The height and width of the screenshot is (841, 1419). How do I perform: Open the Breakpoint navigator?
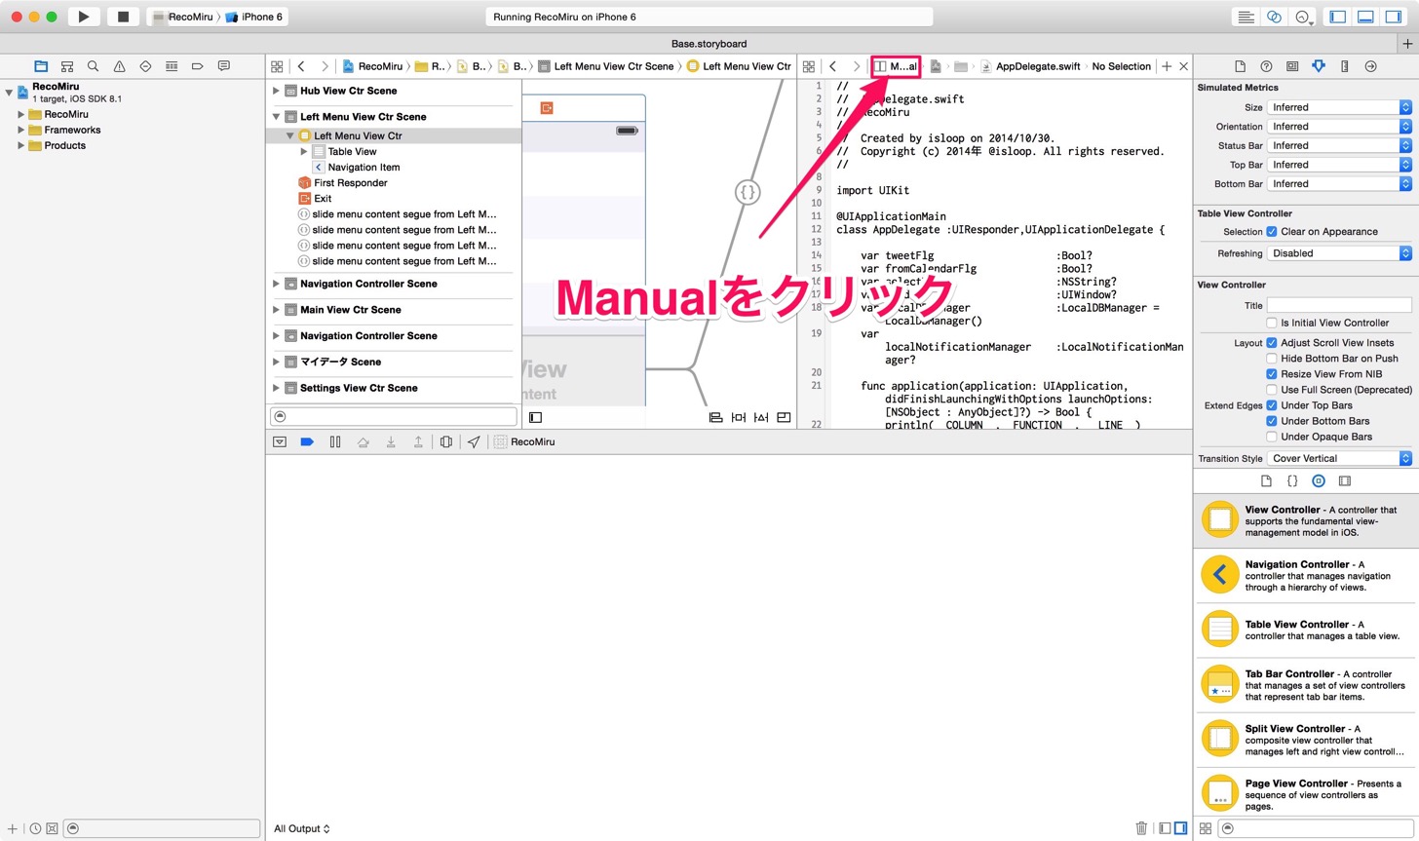click(x=198, y=66)
